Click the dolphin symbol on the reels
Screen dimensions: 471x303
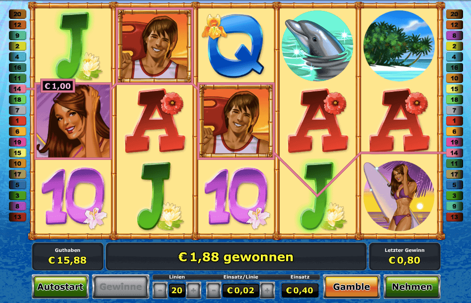317,46
